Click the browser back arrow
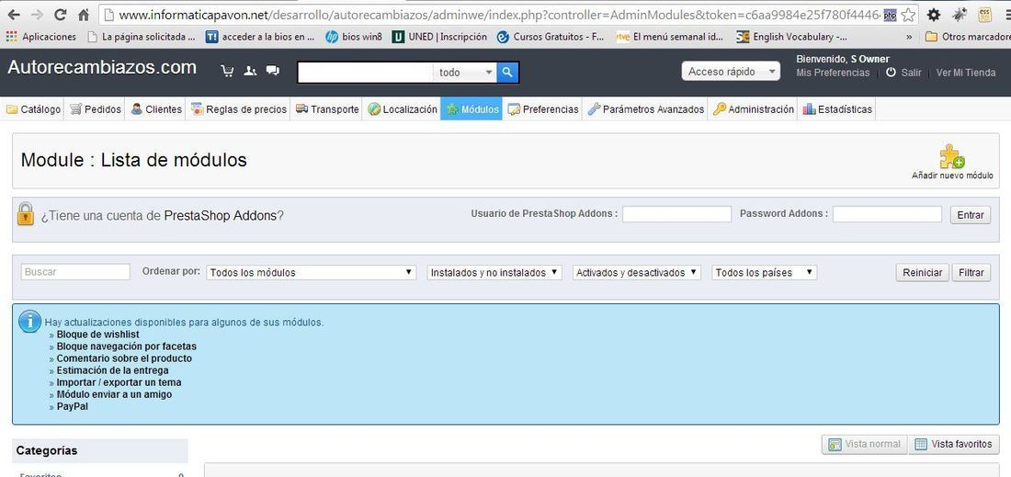The height and width of the screenshot is (477, 1011). click(x=13, y=14)
